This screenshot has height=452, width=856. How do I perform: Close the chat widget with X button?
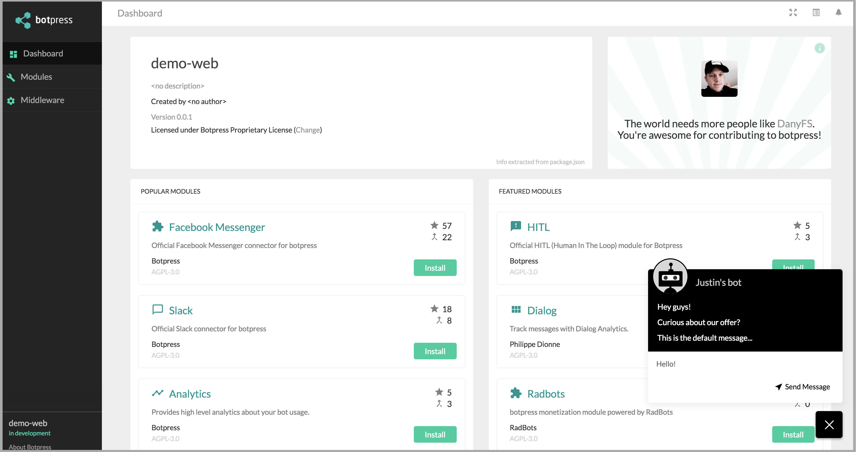pyautogui.click(x=829, y=424)
